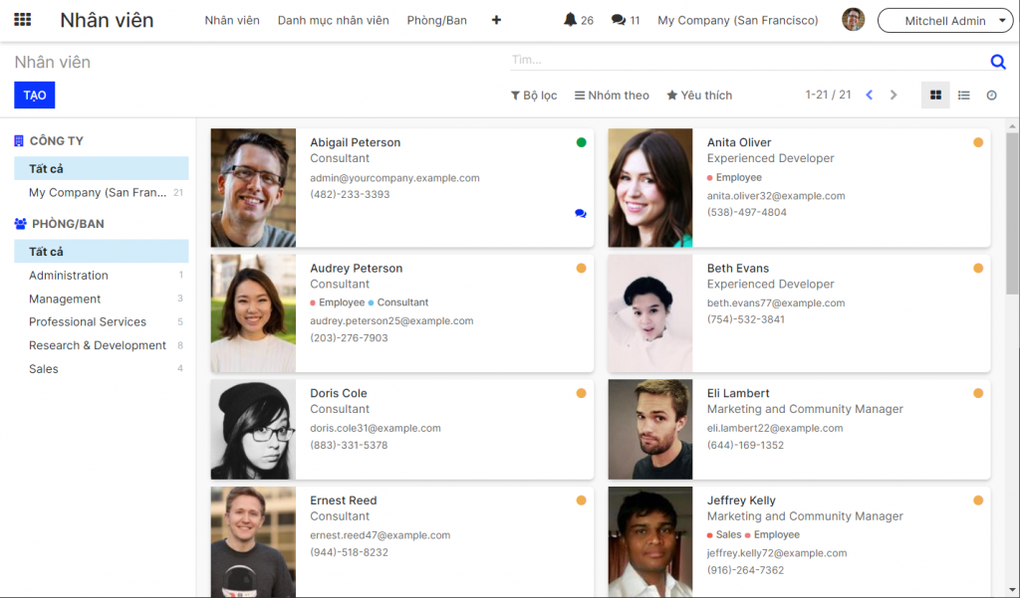The image size is (1020, 598).
Task: Click Eli Lambert's orange status dot
Action: click(x=978, y=393)
